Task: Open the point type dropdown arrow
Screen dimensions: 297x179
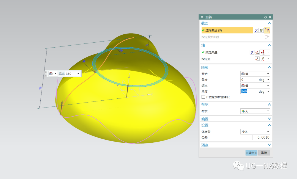Action: [268, 59]
